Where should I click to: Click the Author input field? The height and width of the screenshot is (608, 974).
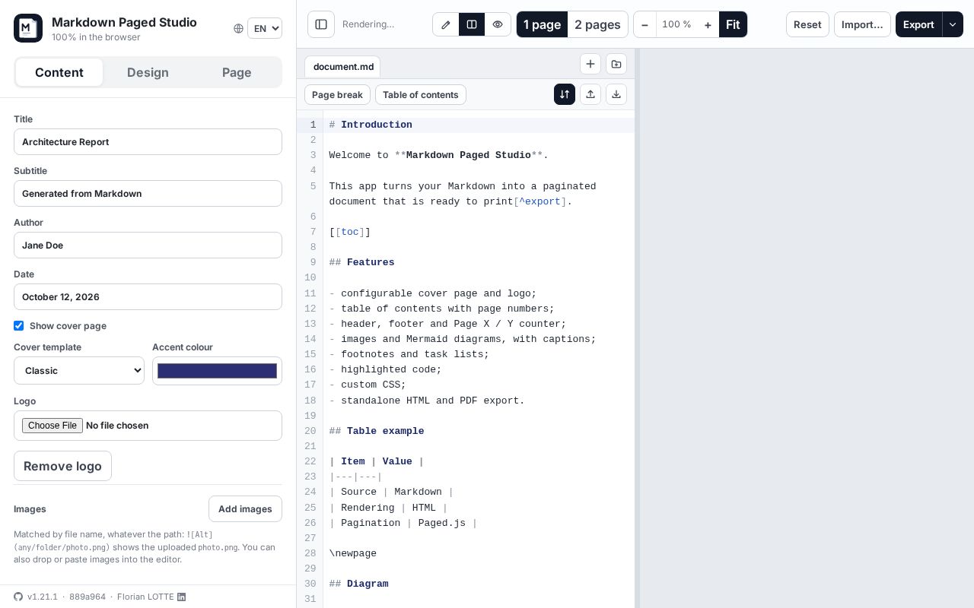pyautogui.click(x=148, y=245)
